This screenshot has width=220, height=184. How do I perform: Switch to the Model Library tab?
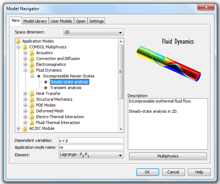coord(35,21)
